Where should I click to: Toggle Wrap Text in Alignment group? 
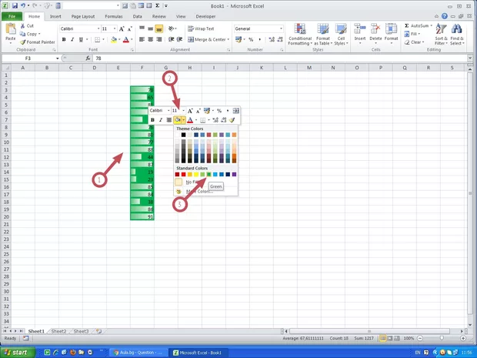(201, 28)
